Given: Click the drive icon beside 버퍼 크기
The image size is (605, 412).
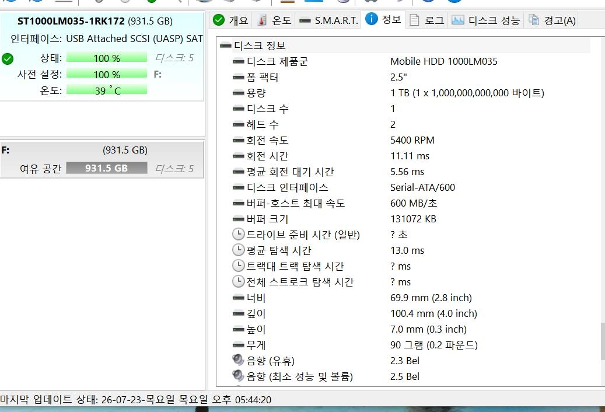Looking at the screenshot, I should click(238, 219).
